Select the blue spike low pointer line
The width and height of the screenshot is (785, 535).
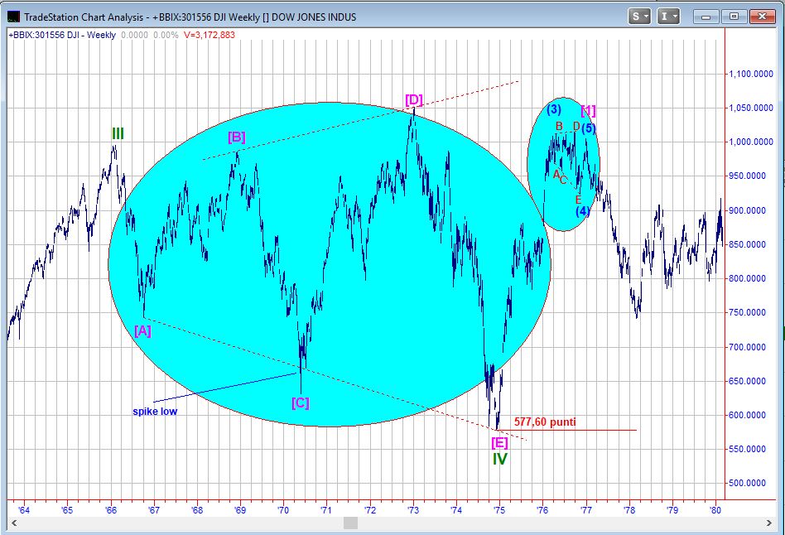point(224,388)
